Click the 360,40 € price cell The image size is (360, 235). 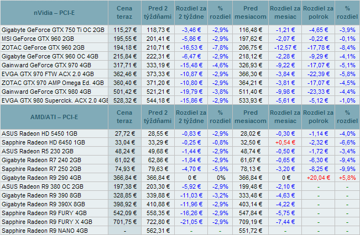124,83
